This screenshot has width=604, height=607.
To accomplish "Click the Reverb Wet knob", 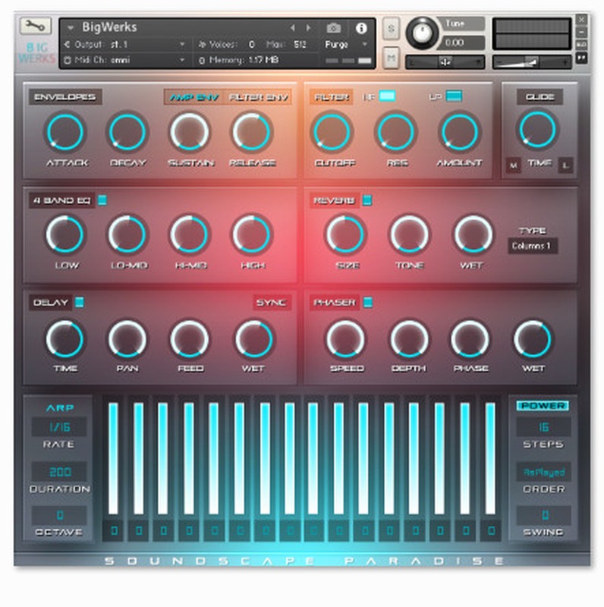I will coord(473,234).
